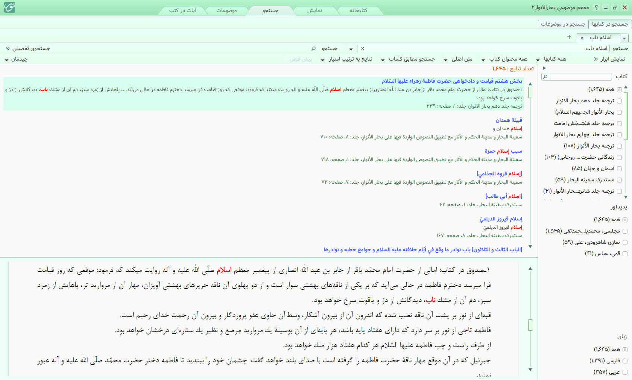
Task: Expand the 'نتایج به ترتیب امتیاز' sort dropdown
Action: pyautogui.click(x=347, y=59)
